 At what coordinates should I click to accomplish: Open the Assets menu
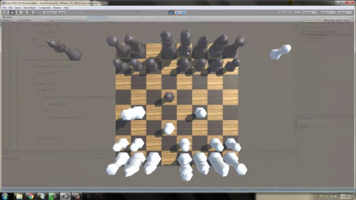pyautogui.click(x=18, y=8)
